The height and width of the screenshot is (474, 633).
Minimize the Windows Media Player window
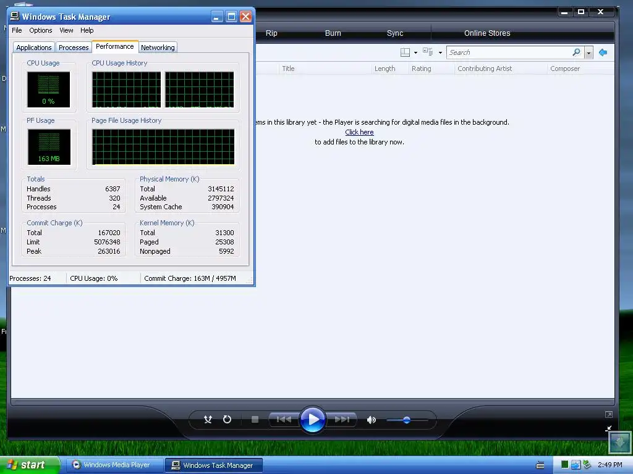(x=564, y=12)
